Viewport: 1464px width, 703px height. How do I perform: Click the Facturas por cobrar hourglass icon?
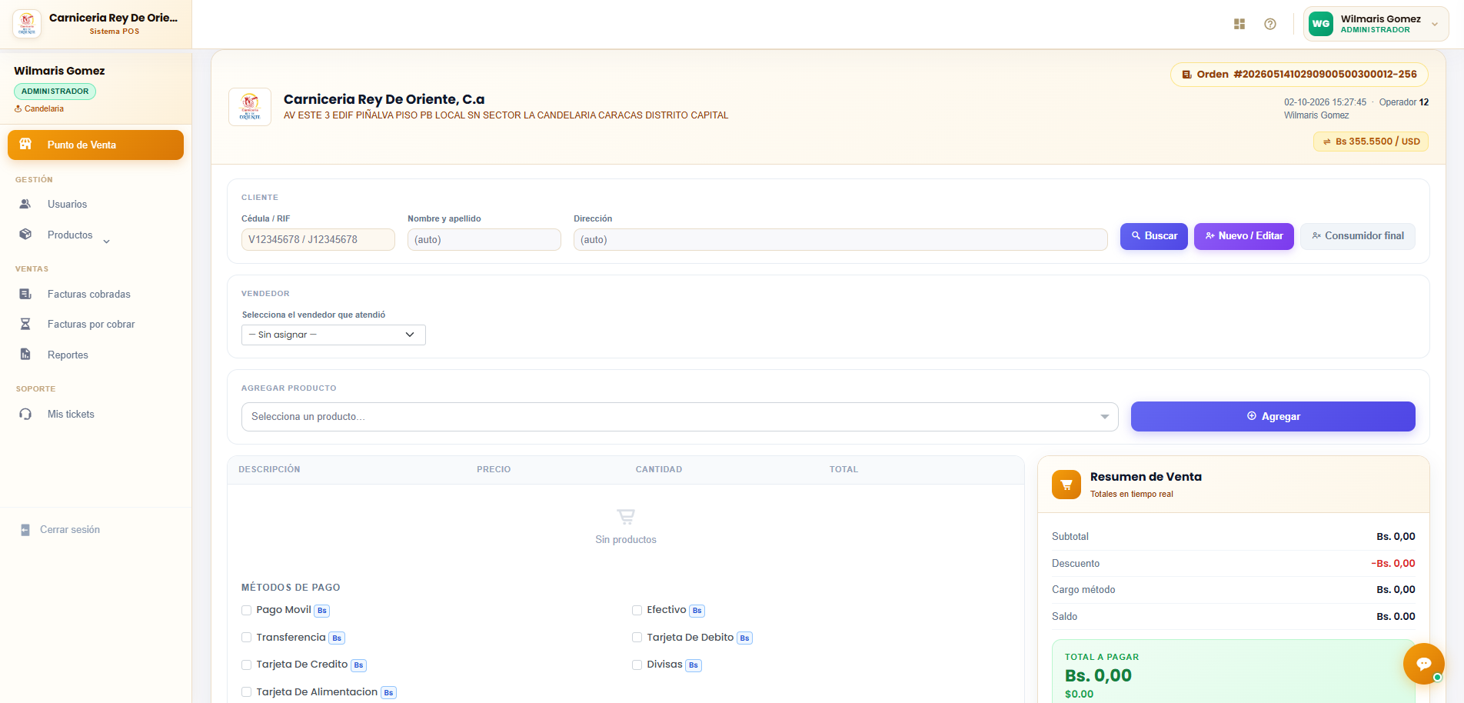coord(25,324)
